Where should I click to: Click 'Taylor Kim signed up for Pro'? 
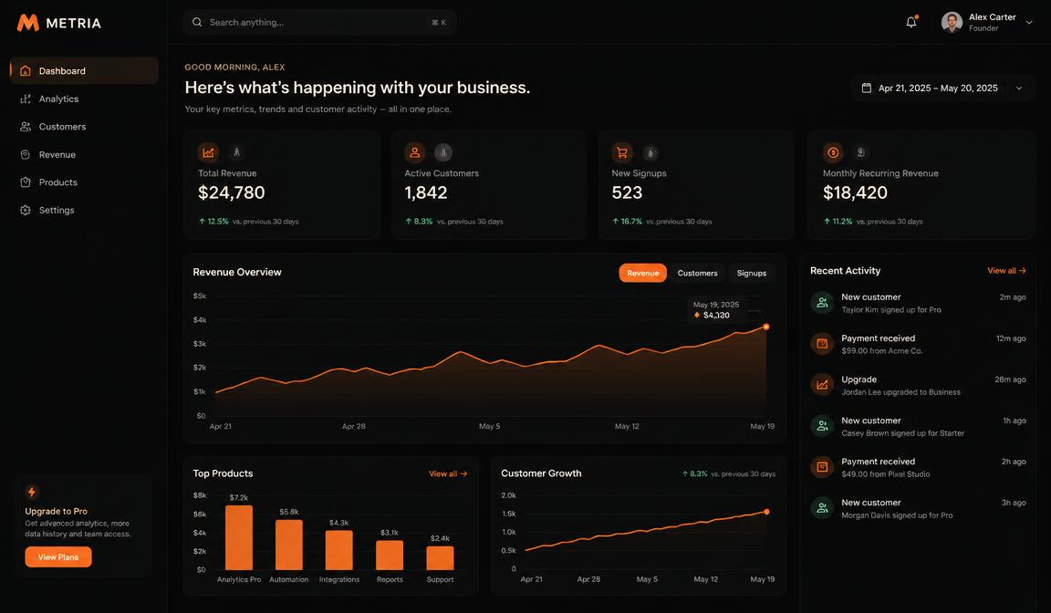tap(890, 310)
